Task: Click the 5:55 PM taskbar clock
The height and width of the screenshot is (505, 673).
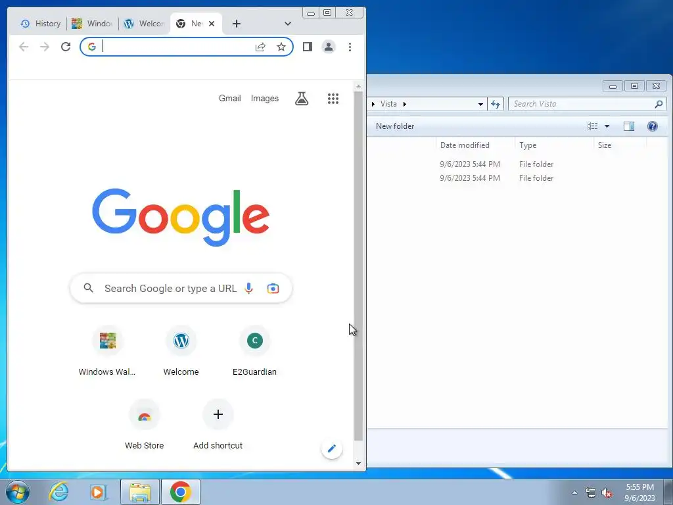Action: point(639,492)
